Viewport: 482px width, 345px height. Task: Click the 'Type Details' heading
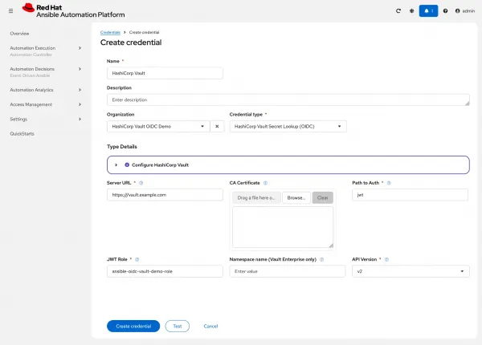122,147
